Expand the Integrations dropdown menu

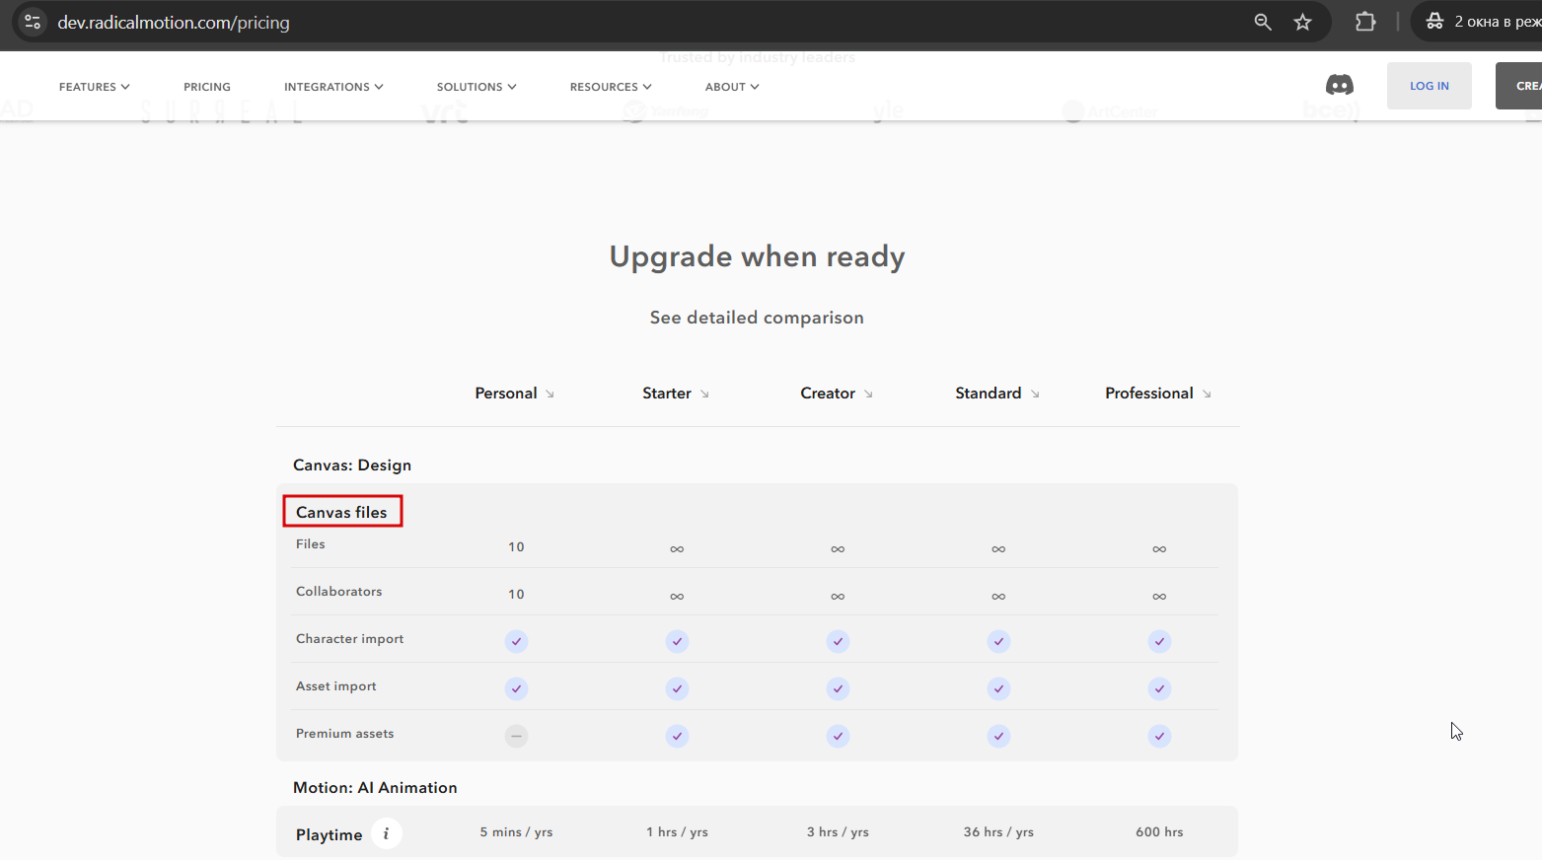tap(333, 87)
